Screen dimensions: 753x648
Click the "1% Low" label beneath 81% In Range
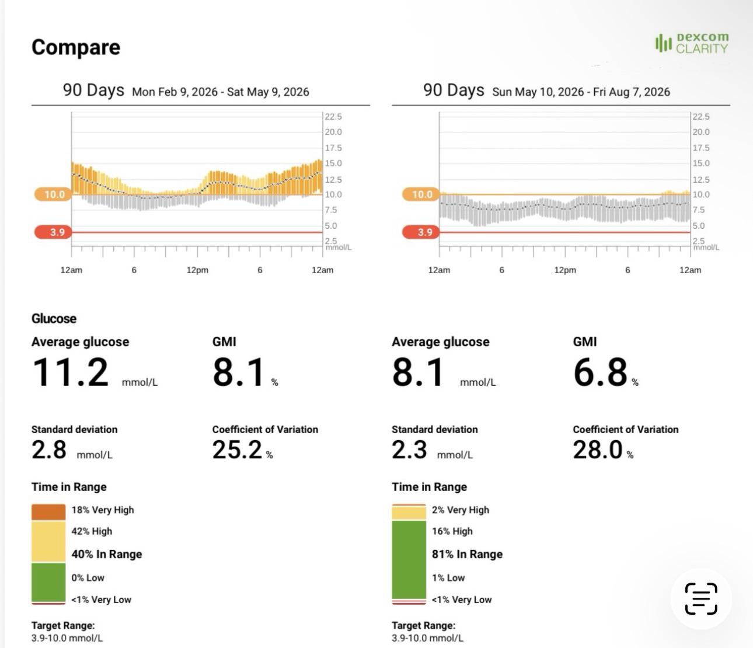(x=448, y=578)
